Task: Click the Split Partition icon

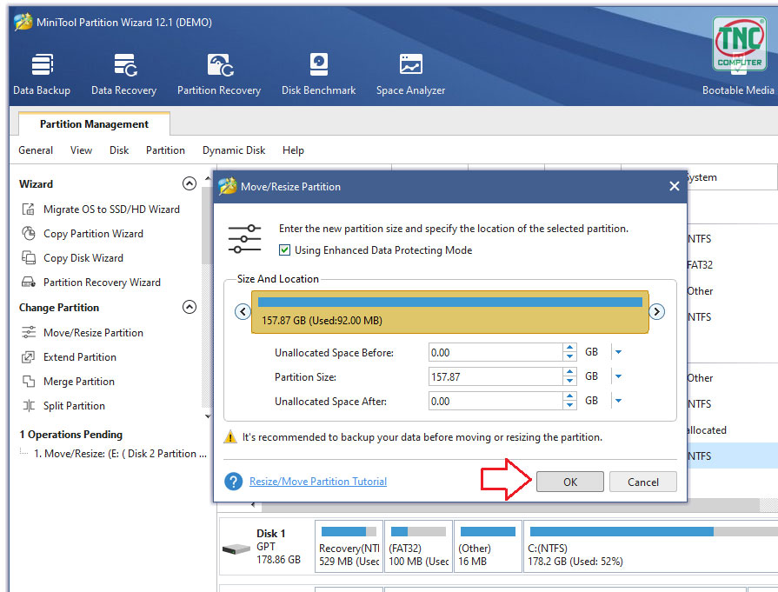Action: pyautogui.click(x=29, y=405)
